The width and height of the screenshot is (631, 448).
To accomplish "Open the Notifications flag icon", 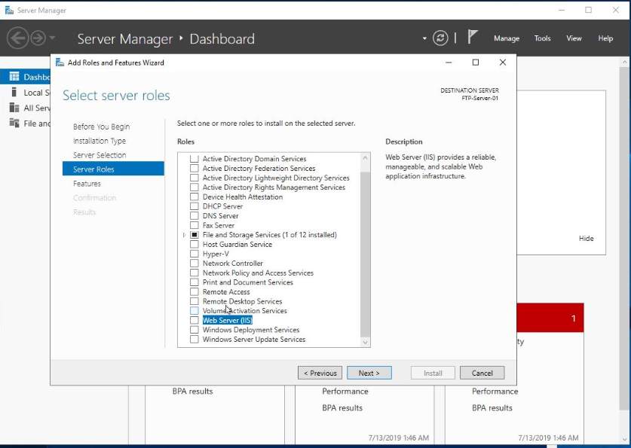I will coord(473,37).
